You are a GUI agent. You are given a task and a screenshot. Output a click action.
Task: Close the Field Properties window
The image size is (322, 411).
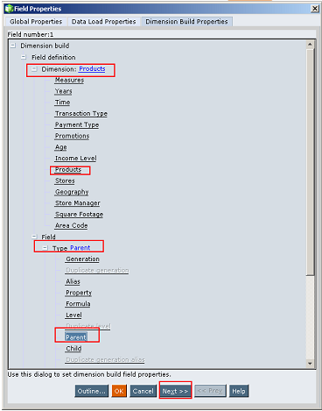pos(315,9)
